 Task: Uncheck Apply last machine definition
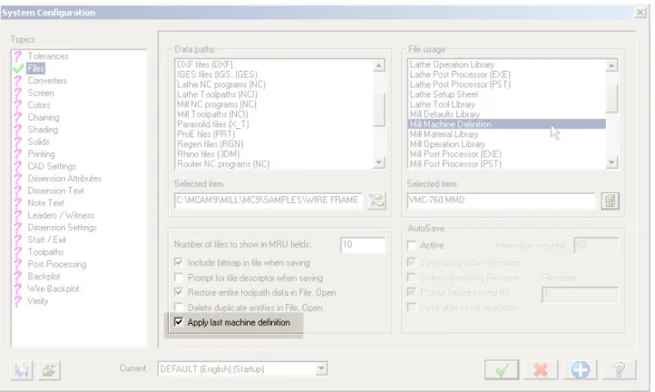pos(179,322)
